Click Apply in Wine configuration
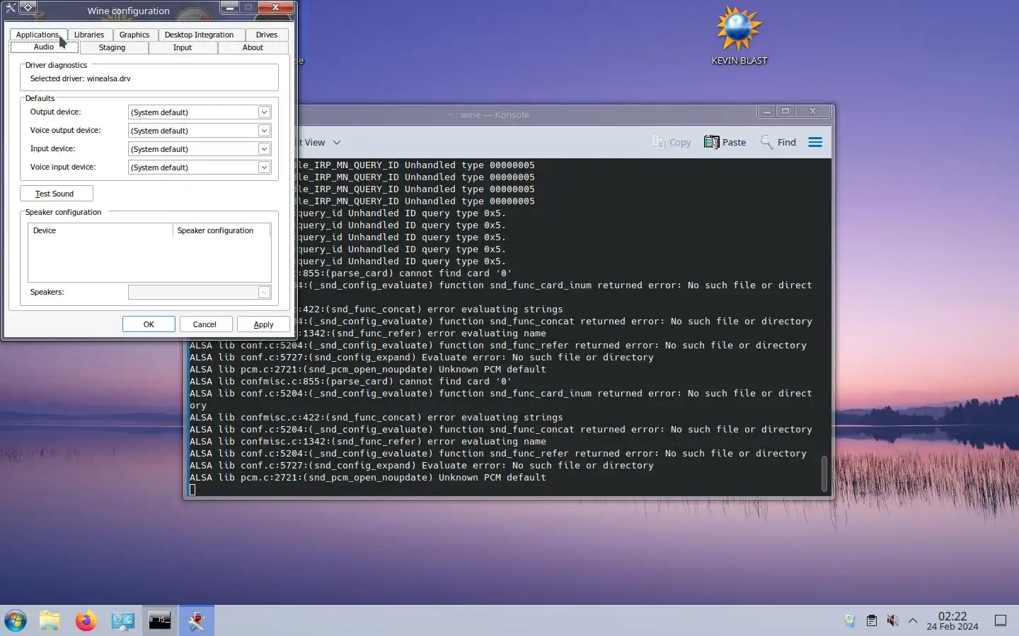Screen dimensions: 1019x636 pos(263,324)
